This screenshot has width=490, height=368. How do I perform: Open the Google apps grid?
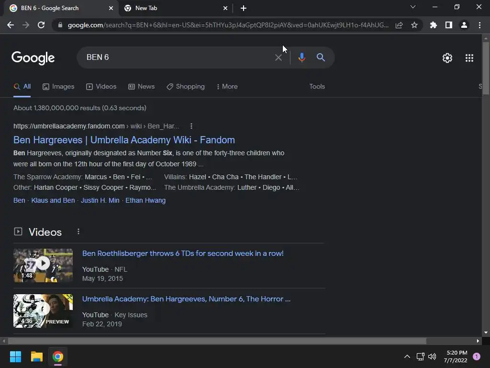[x=469, y=58]
